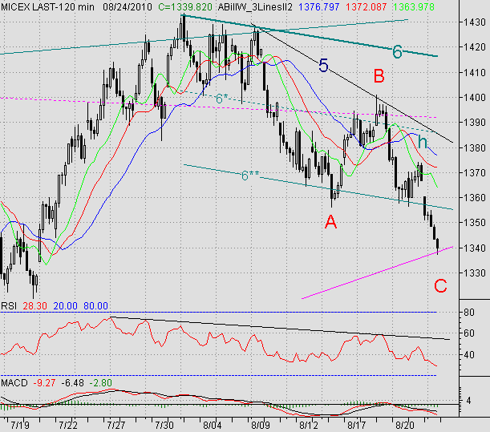The width and height of the screenshot is (490, 432).
Task: Click the teal h label
Action: tap(423, 142)
